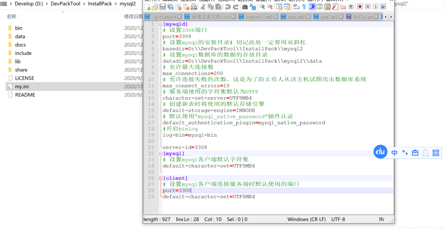This screenshot has height=231, width=446.
Task: Open Find with the binoculars icon
Action: pos(245,7)
